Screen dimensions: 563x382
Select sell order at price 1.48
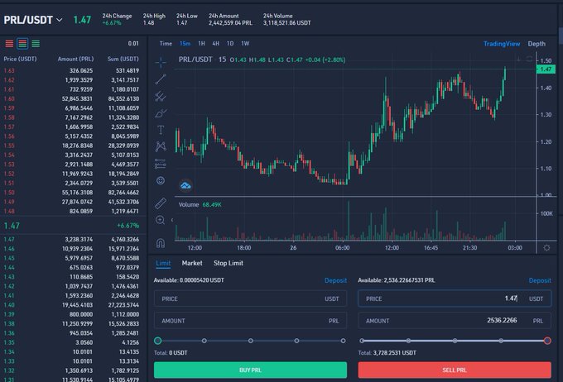(71, 212)
